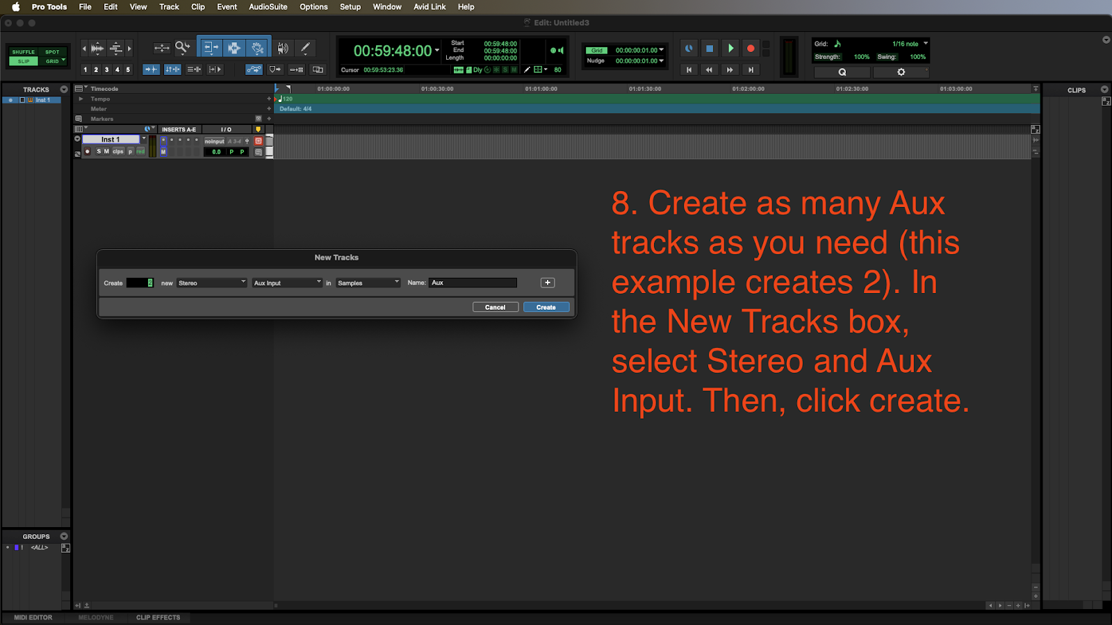Select the Selector tool

234,48
